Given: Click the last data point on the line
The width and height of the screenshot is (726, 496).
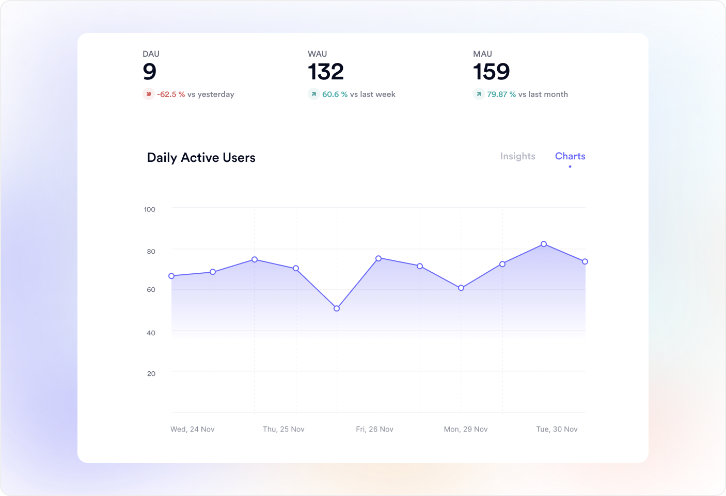Looking at the screenshot, I should [x=585, y=261].
